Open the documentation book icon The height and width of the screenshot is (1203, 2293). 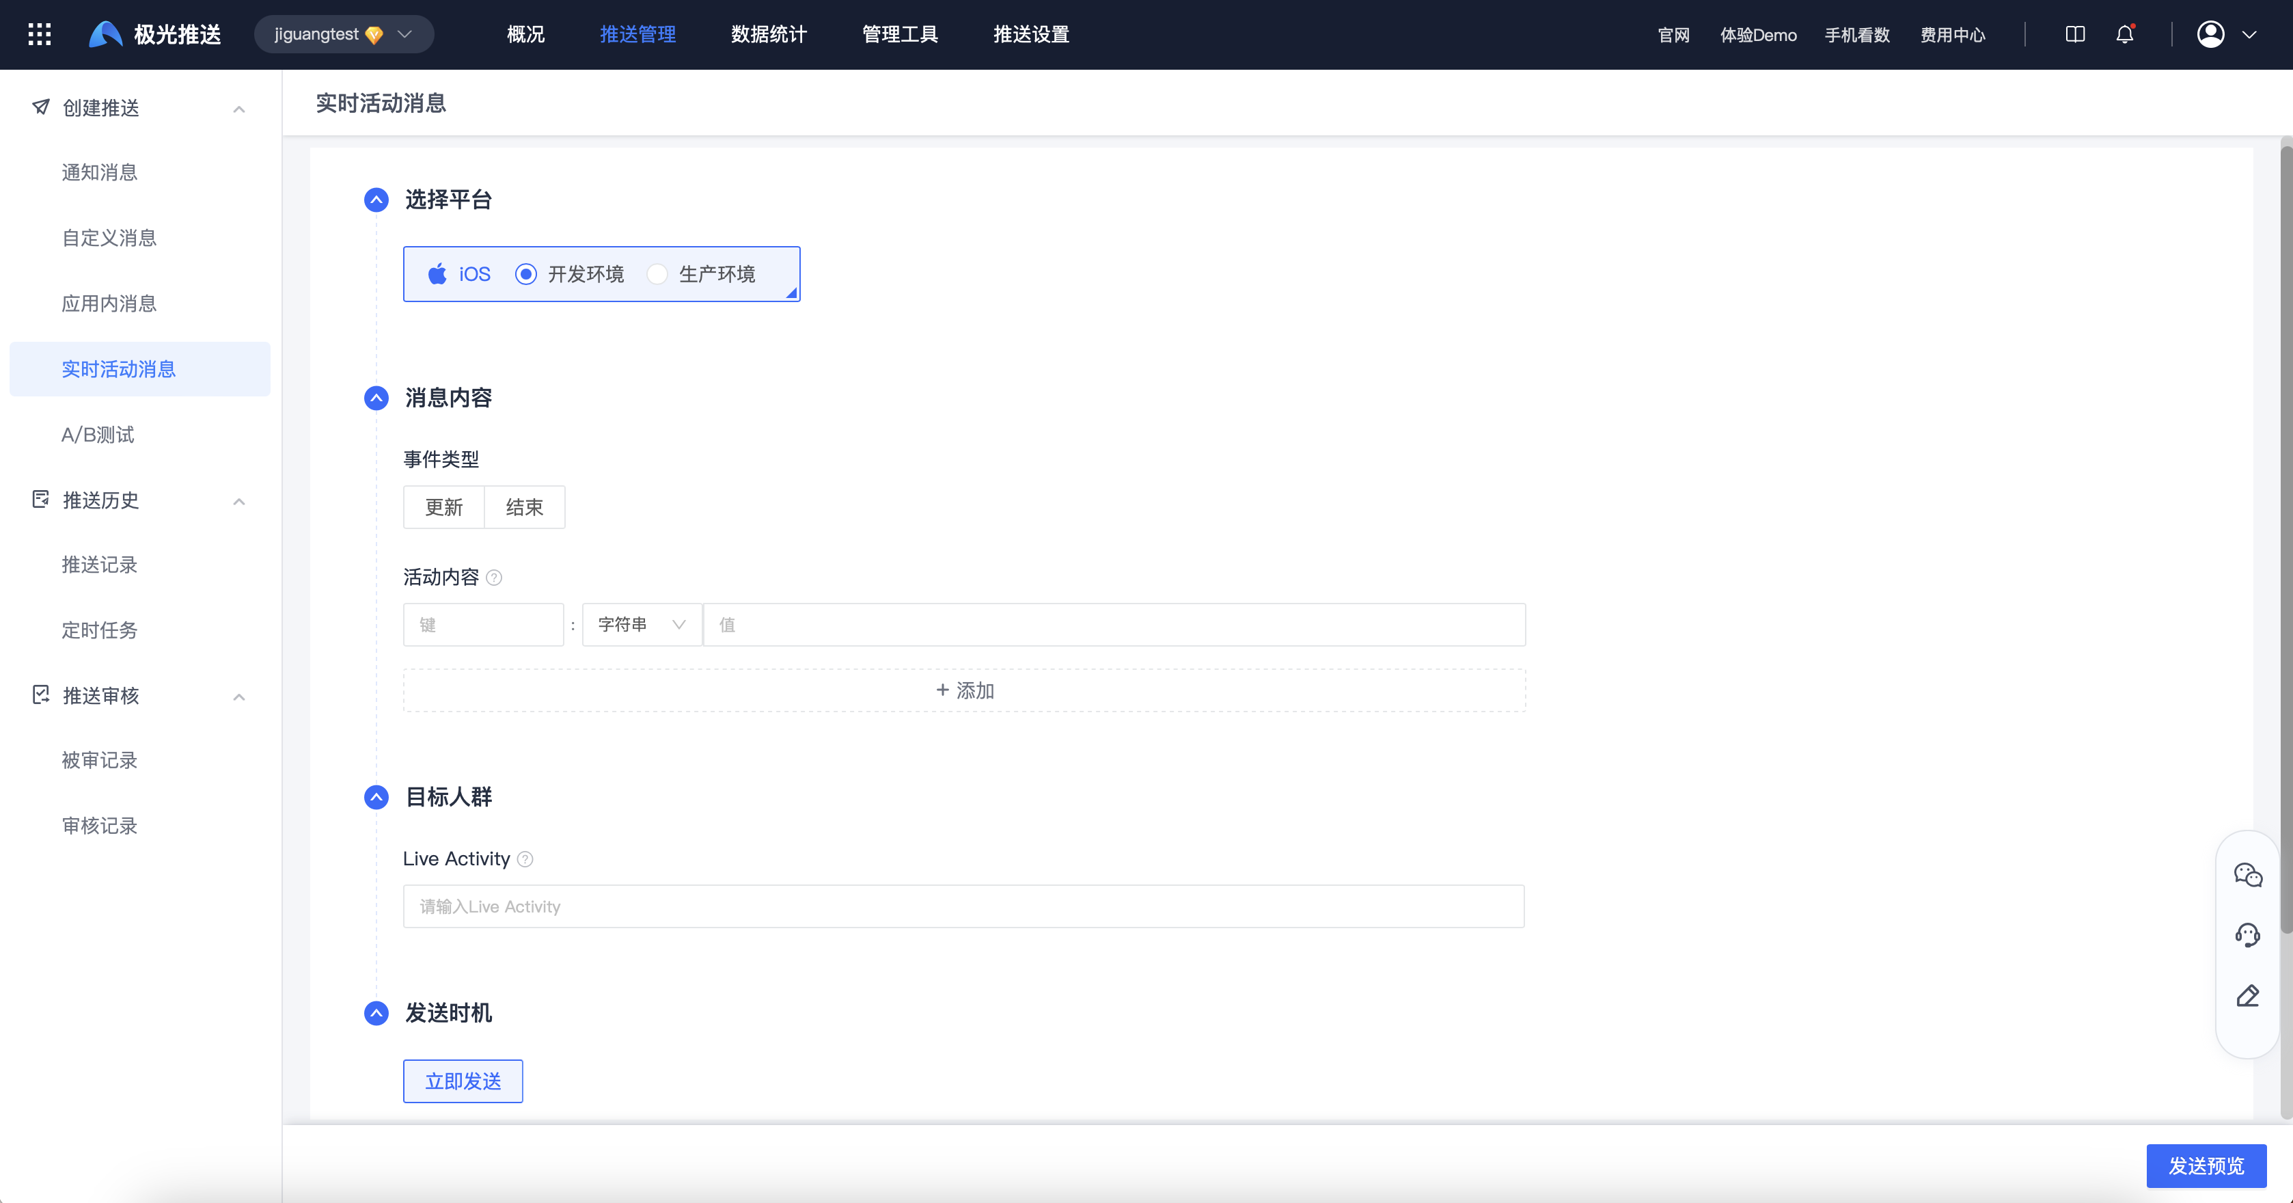(x=2075, y=35)
